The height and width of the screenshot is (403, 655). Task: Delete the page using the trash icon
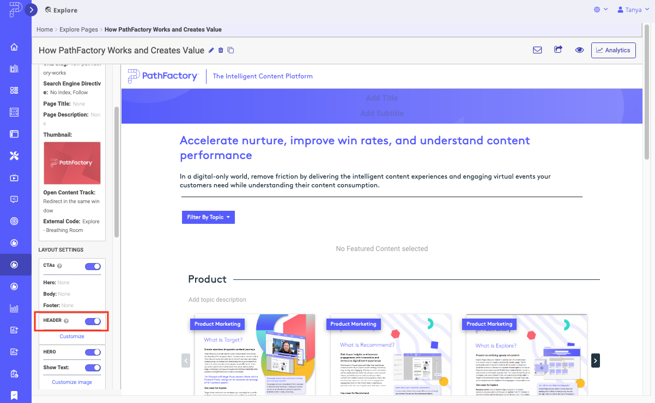[221, 50]
